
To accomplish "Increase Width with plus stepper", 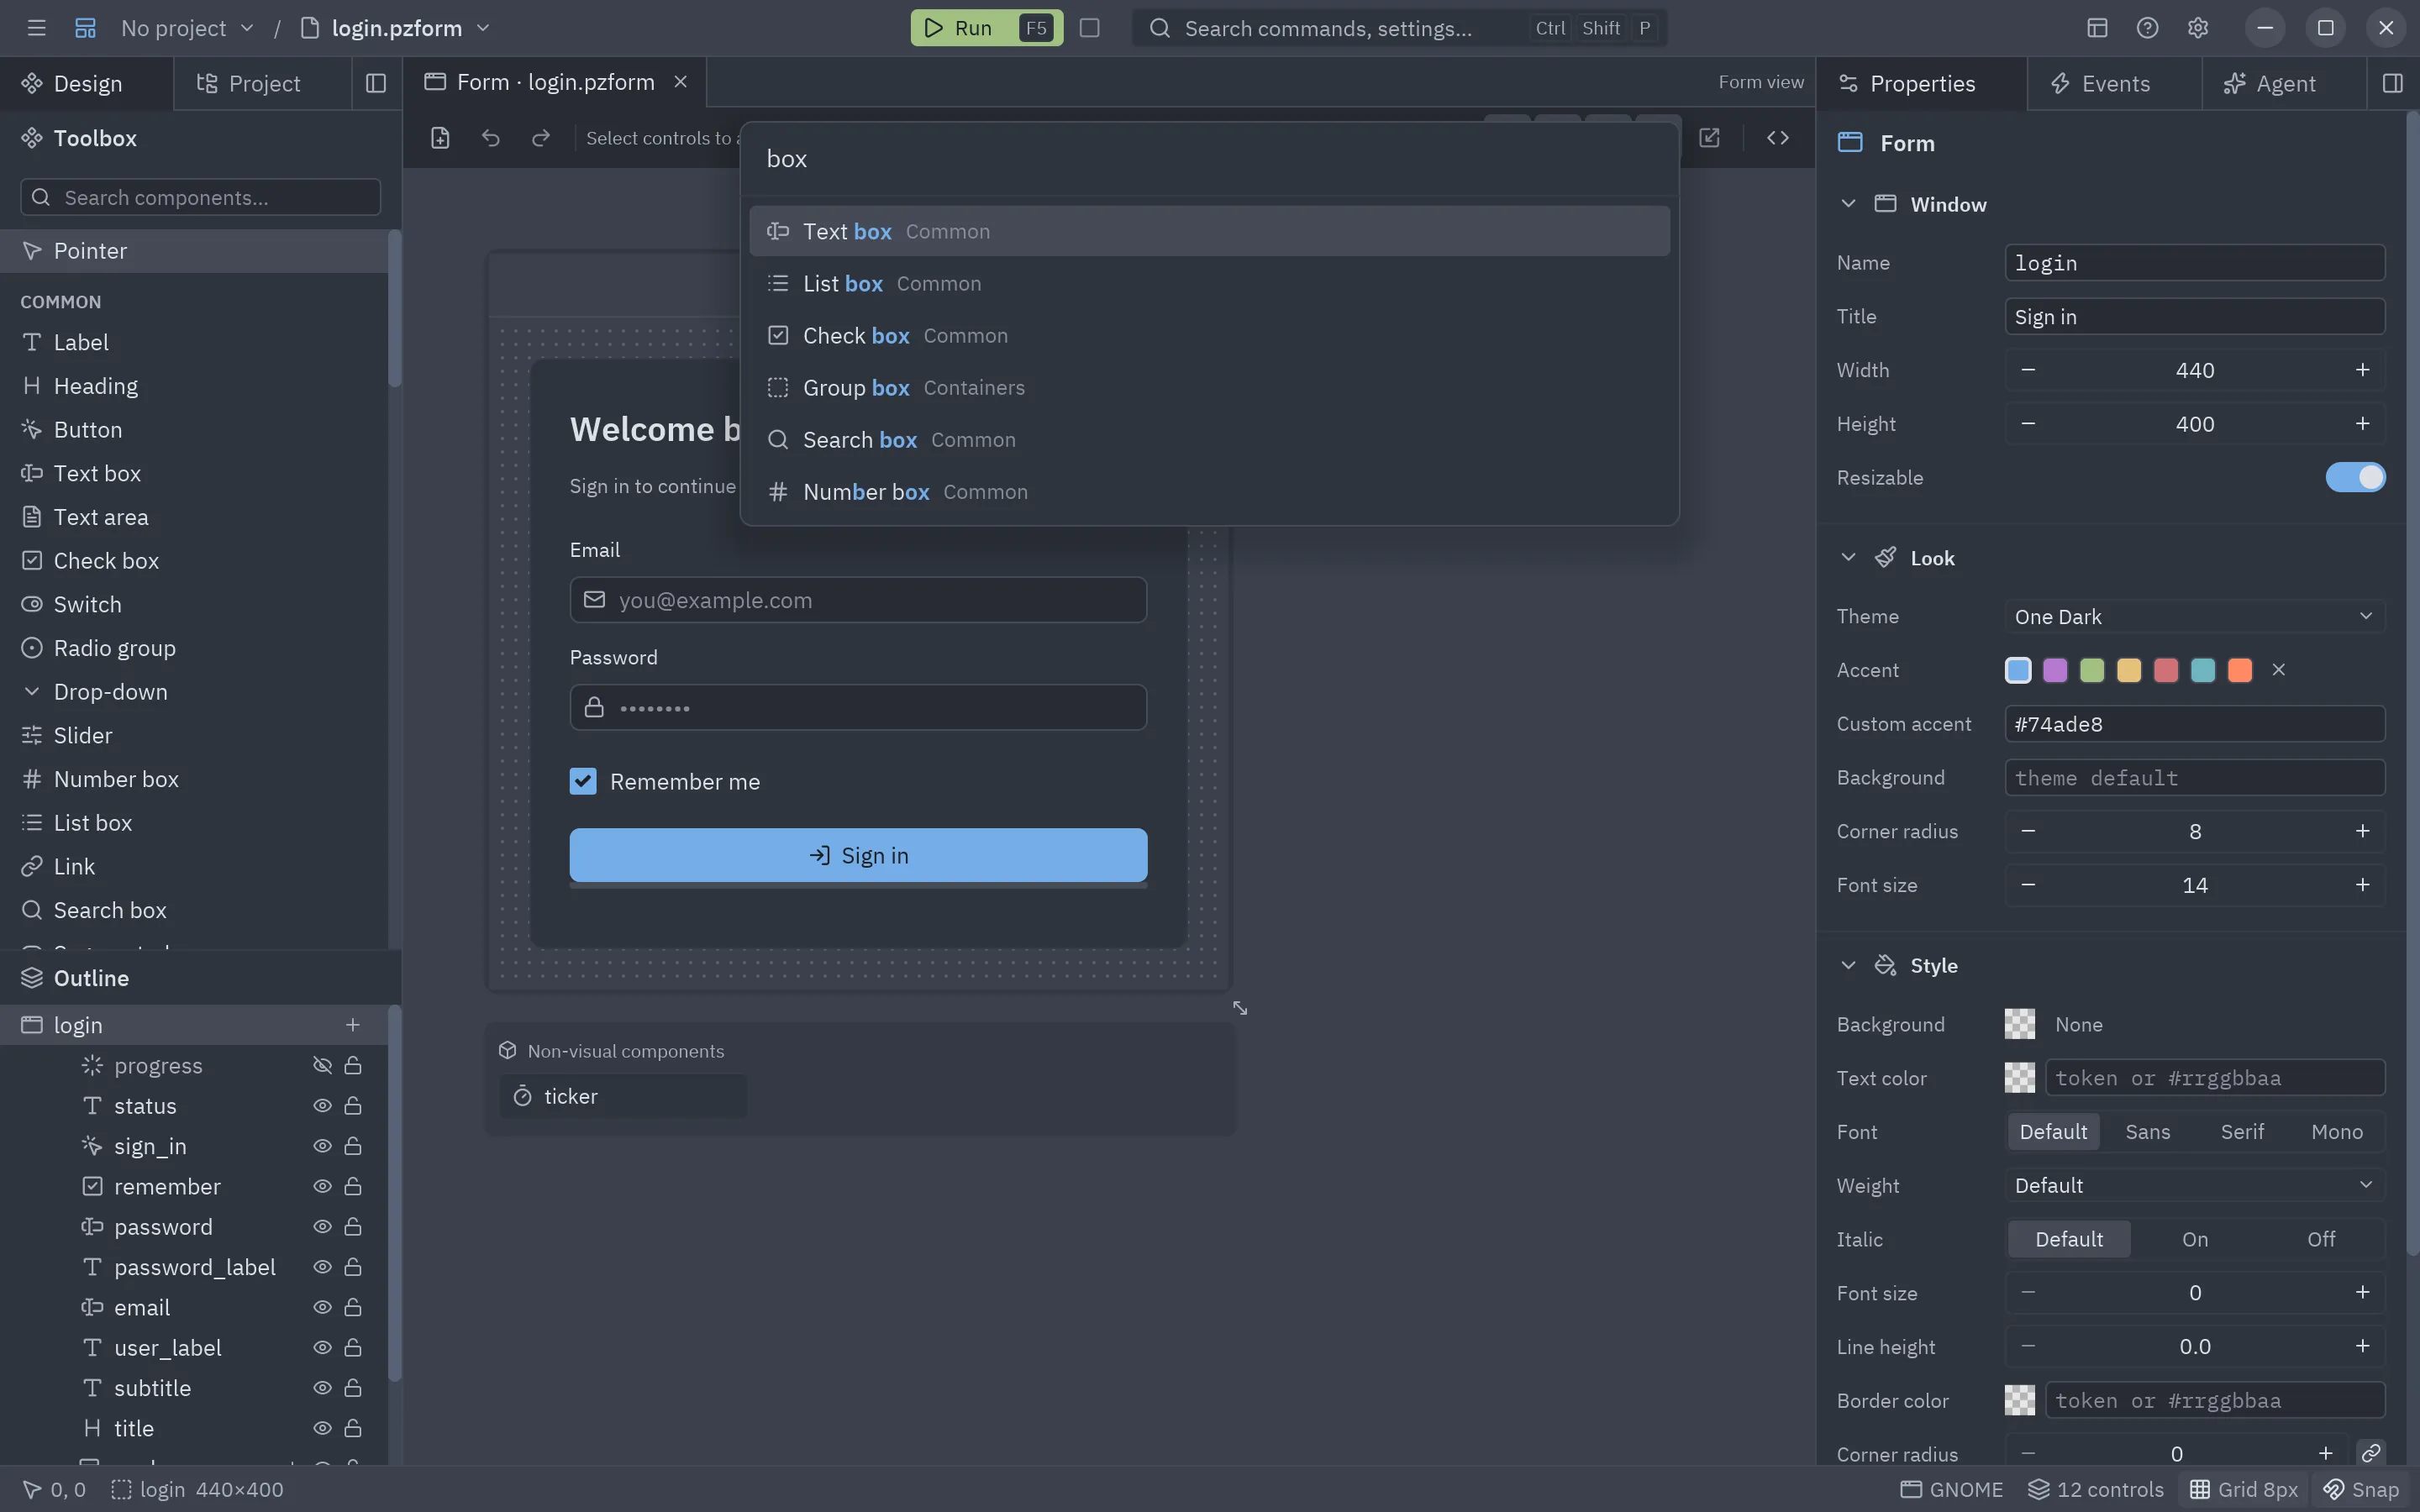I will pos(2362,370).
